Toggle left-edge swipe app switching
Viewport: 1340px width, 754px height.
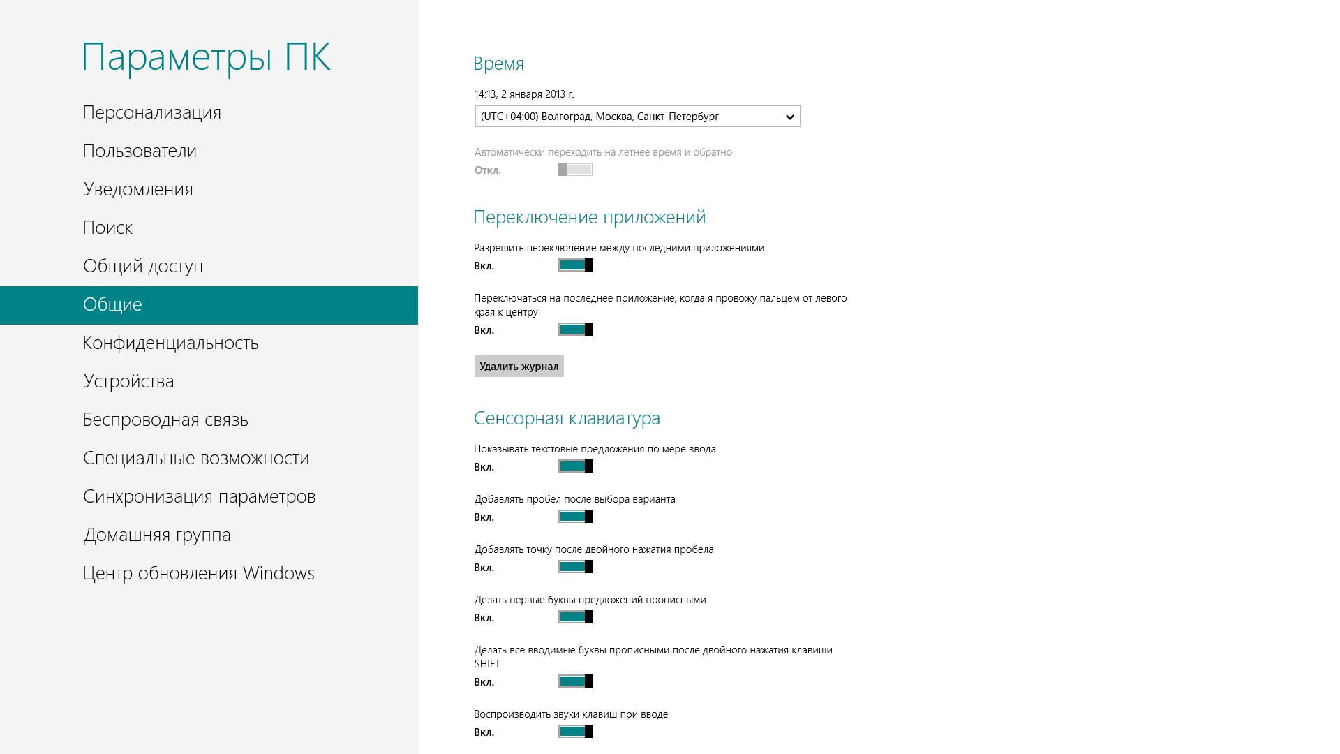point(576,330)
